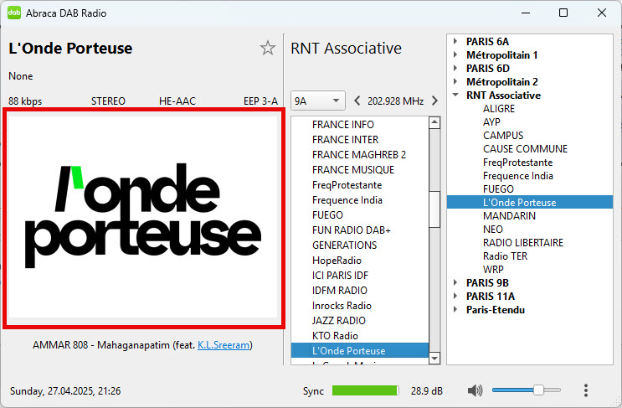Click the service list scrollbar down arrow
The width and height of the screenshot is (622, 408).
tap(434, 359)
